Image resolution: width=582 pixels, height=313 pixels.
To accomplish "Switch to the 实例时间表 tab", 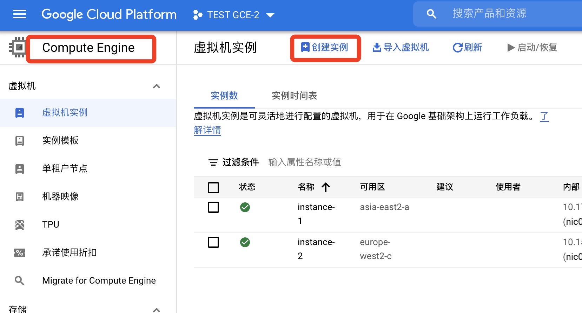I will 295,96.
